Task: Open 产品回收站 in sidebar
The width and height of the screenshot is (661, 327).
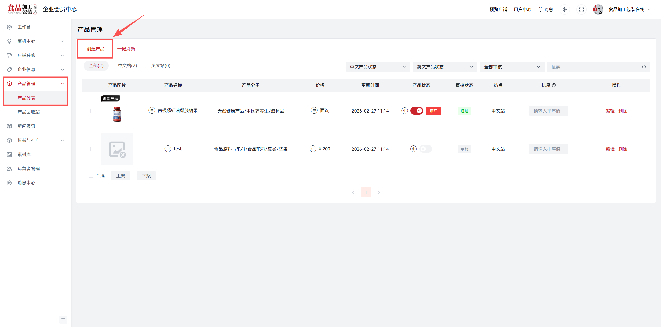Action: click(x=28, y=112)
